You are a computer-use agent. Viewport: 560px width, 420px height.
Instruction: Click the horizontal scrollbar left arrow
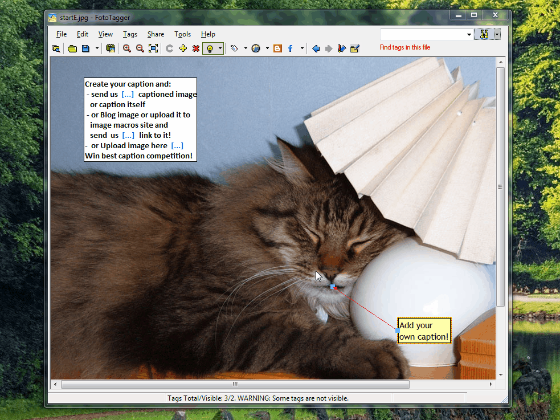[55, 384]
